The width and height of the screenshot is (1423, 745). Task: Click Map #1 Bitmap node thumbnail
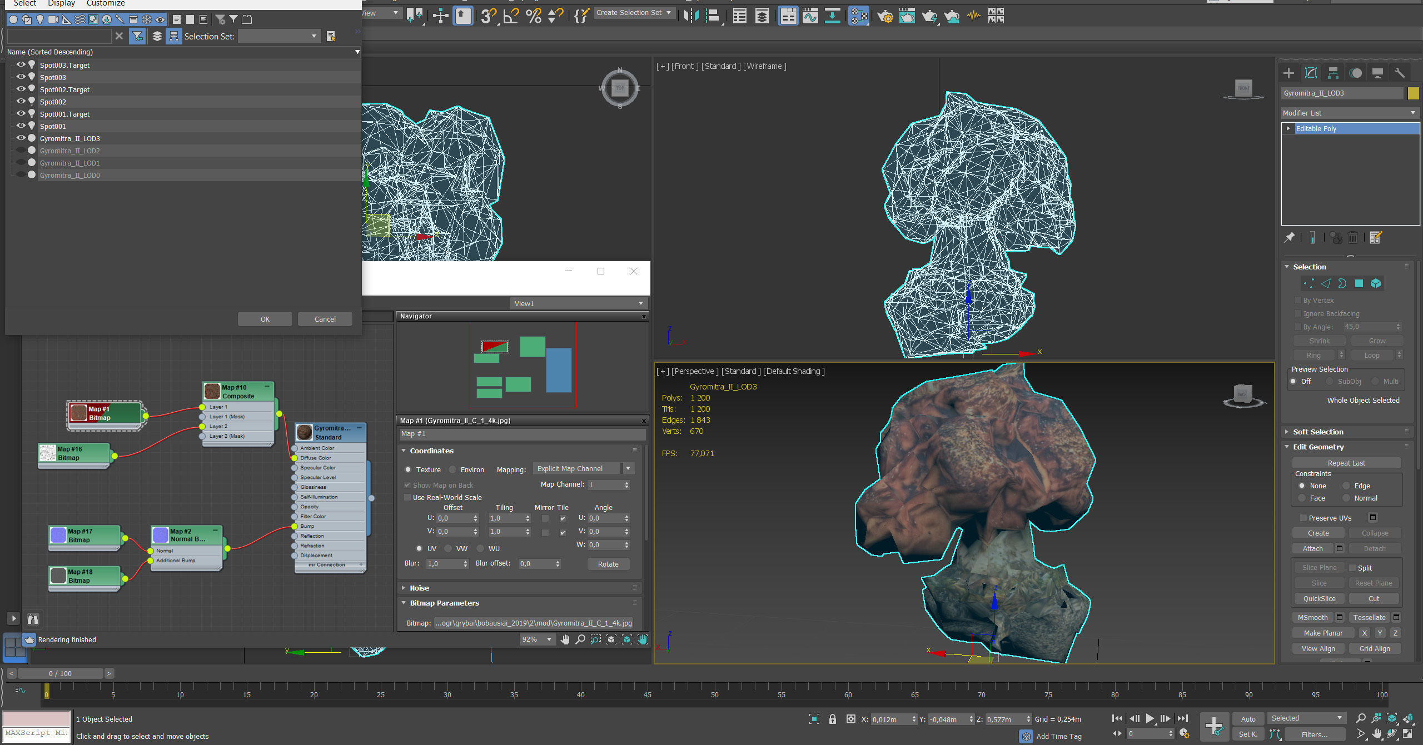pyautogui.click(x=78, y=413)
